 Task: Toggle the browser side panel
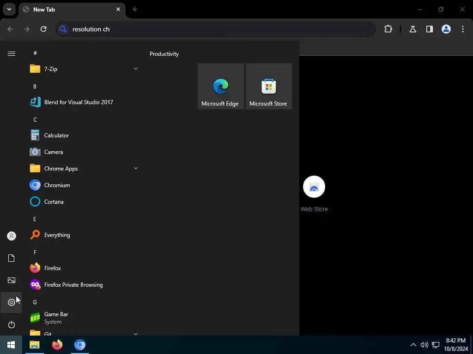(x=430, y=29)
